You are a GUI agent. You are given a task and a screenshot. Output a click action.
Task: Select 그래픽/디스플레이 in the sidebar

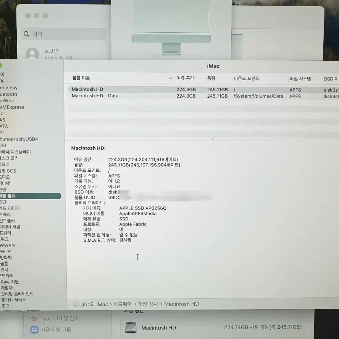[15, 152]
